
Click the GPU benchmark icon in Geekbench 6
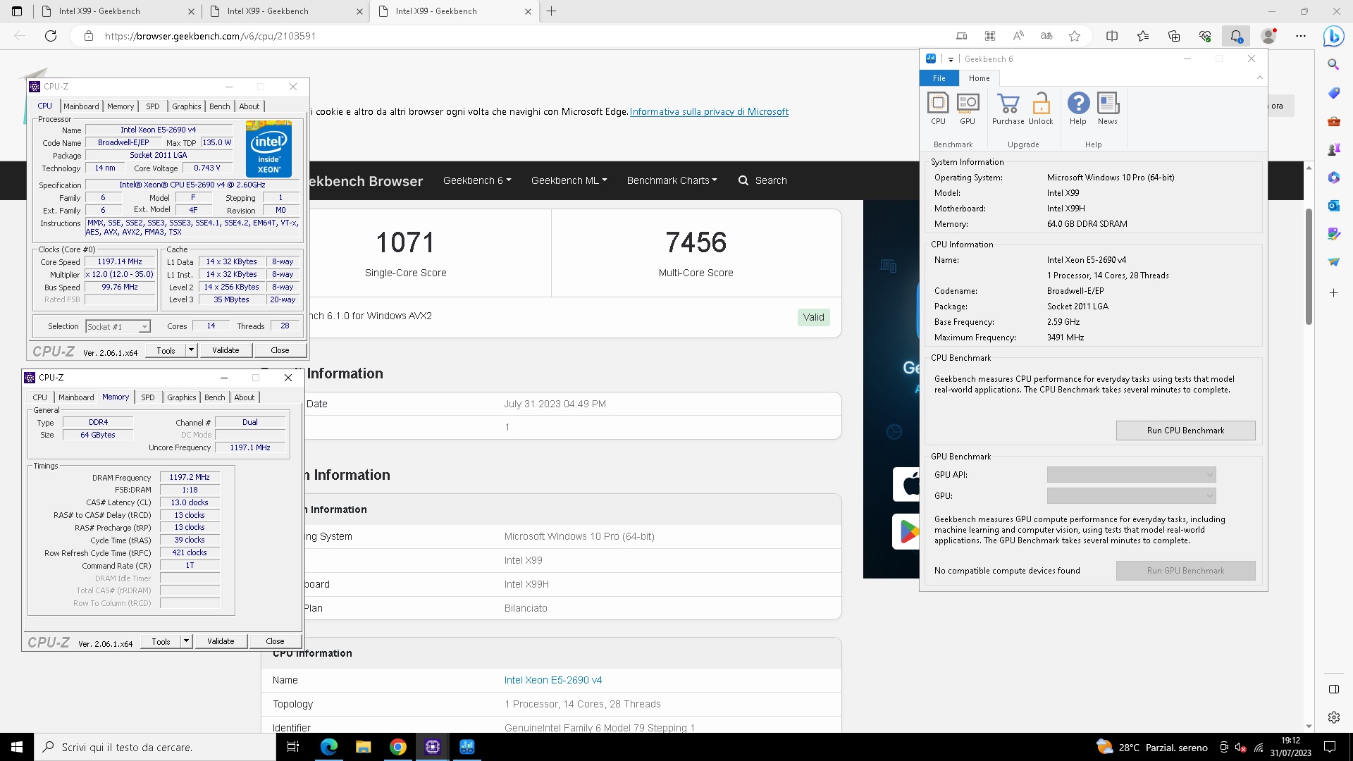[968, 109]
